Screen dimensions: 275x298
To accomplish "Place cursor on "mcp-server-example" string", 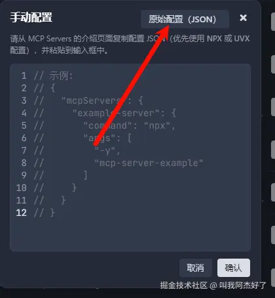I will pos(149,163).
